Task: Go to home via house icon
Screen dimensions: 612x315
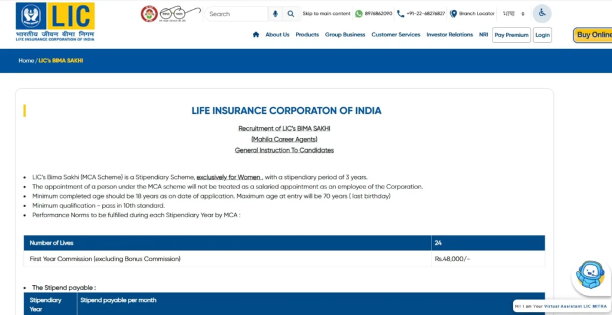Action: [256, 35]
